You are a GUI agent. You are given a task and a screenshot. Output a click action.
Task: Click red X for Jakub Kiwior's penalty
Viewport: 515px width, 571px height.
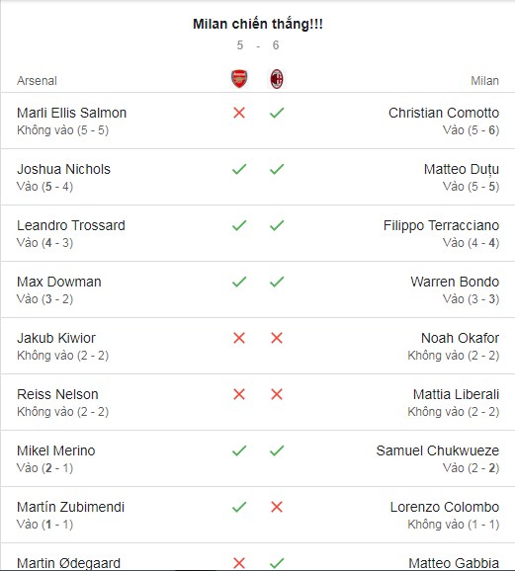point(239,338)
